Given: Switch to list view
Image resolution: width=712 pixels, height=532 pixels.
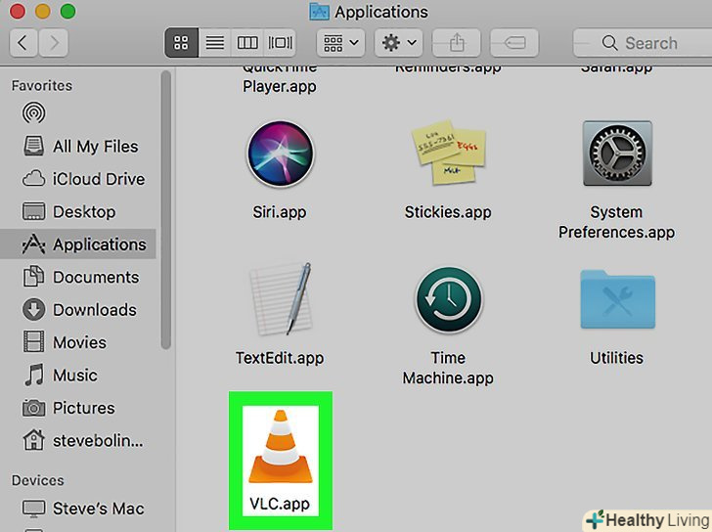Looking at the screenshot, I should [x=215, y=43].
